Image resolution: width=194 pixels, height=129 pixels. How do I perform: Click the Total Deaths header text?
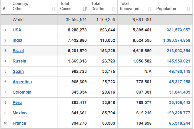tap(98, 6)
